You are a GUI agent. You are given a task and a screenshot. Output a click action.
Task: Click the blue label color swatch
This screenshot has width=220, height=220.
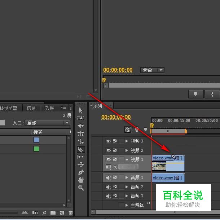(x=36, y=140)
